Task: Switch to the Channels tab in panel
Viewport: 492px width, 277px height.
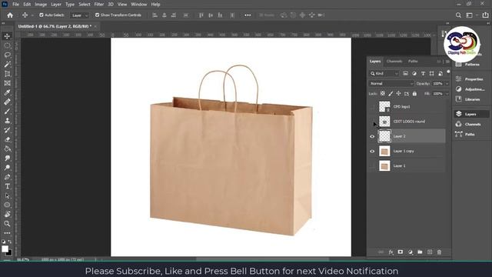Action: coord(394,62)
